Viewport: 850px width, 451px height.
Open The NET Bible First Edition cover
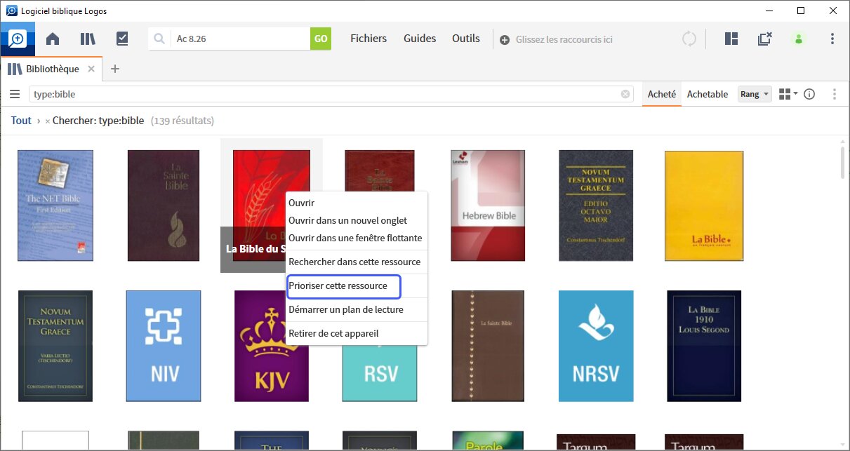tap(55, 205)
